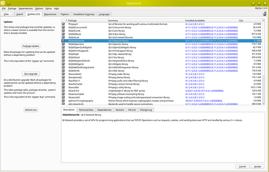This screenshot has height=172, width=269.
Task: Select the libQt6WaylandClient6 package row
Action: coord(161,61)
